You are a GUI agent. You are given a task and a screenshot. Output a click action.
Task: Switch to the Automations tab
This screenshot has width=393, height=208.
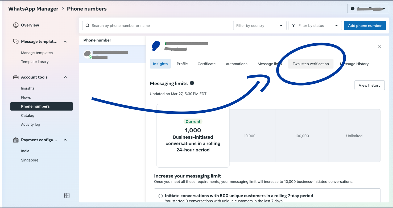[237, 64]
